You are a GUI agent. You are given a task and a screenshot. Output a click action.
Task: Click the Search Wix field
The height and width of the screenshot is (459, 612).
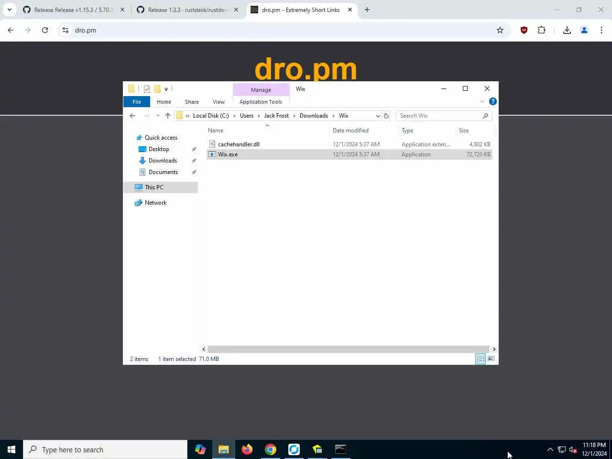coord(439,116)
